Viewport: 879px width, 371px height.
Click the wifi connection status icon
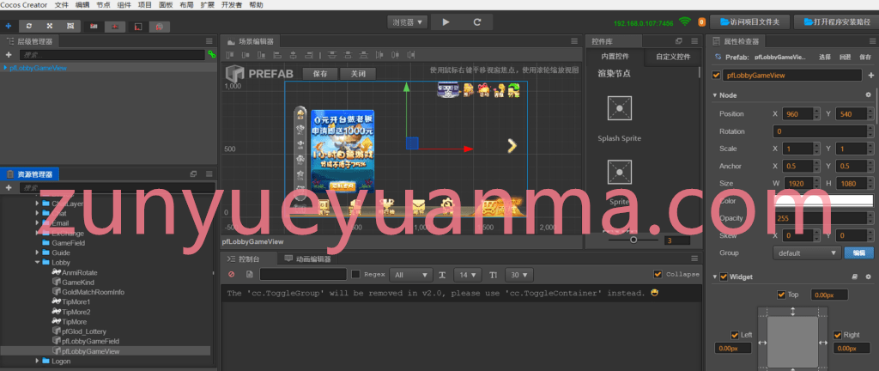pyautogui.click(x=684, y=21)
